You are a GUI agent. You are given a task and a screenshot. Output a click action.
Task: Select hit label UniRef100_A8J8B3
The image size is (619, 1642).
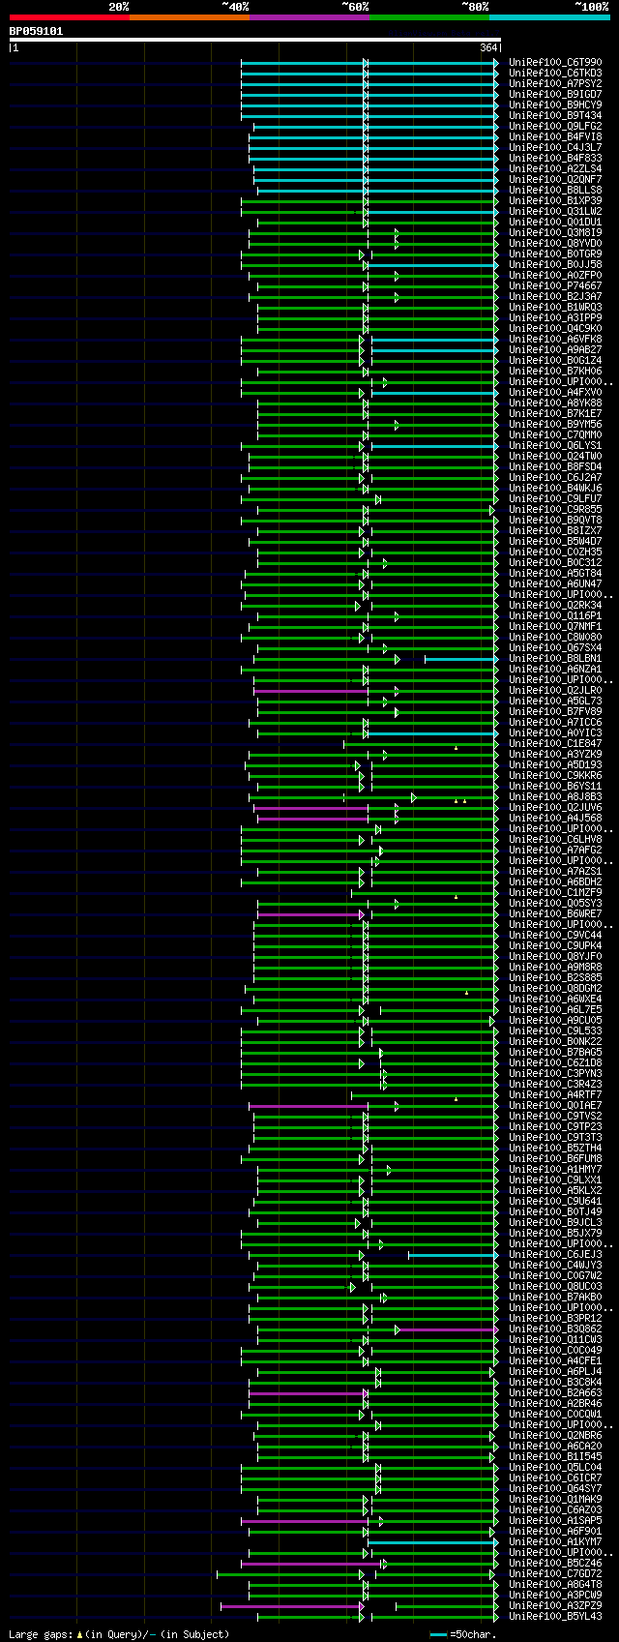[555, 796]
